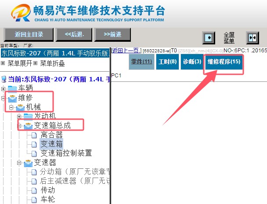Viewport: 267px width, 204px height.
Task: Click the page icon next to 分动箱
Action: tap(34, 172)
